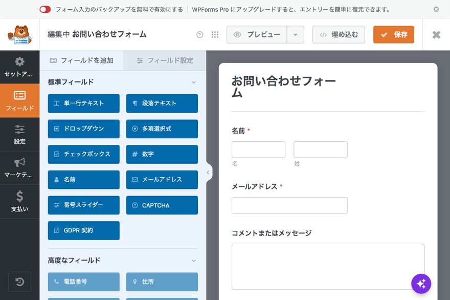Screen dimensions: 450x300
Task: Add a チェックボックス field
Action: coord(83,154)
